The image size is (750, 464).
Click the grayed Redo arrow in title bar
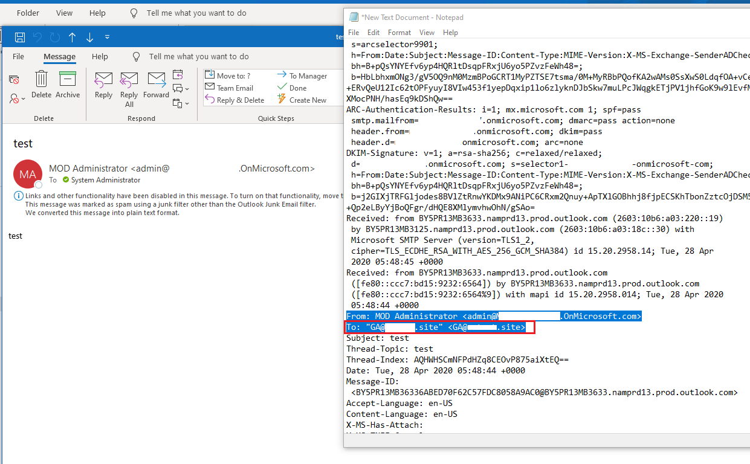pyautogui.click(x=55, y=37)
